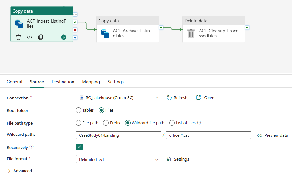Click Refresh next to connection
Viewport: 292px width, 186px height.
click(x=177, y=98)
